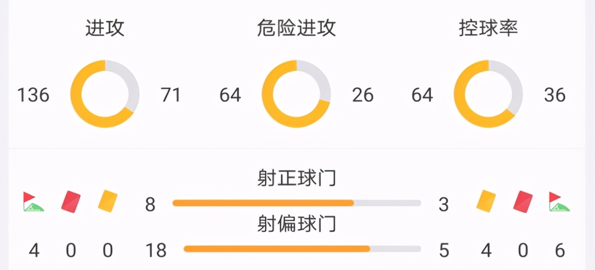
Task: Select the 控球率 label
Action: coord(488,28)
